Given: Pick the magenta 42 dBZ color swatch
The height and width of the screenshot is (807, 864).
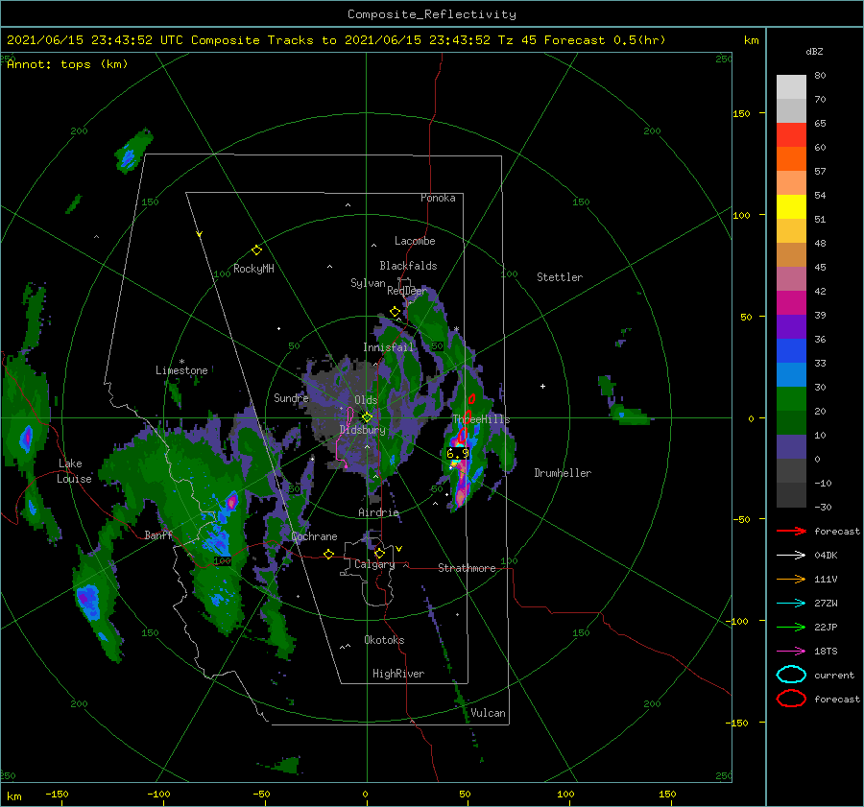Looking at the screenshot, I should (791, 302).
